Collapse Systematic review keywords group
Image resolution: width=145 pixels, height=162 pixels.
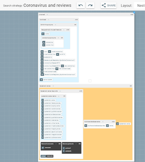(60, 91)
